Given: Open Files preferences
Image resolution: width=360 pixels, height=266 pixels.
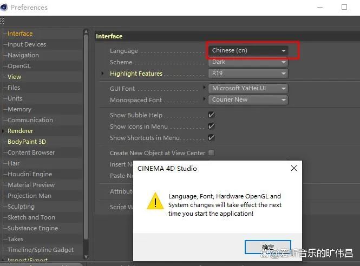Looking at the screenshot, I should 14,88.
